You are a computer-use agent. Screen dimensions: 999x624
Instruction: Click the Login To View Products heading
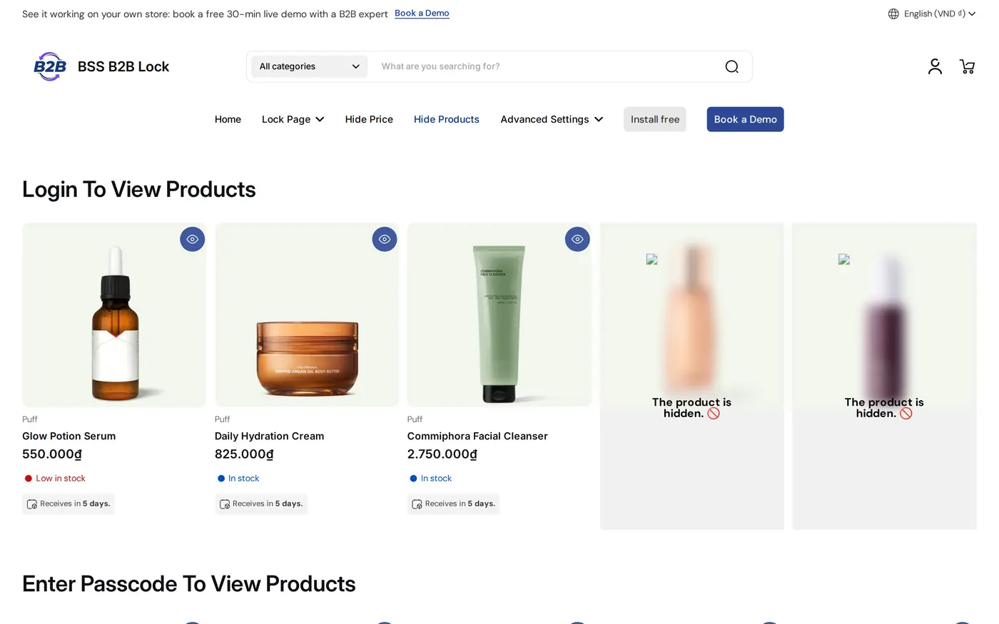click(139, 190)
